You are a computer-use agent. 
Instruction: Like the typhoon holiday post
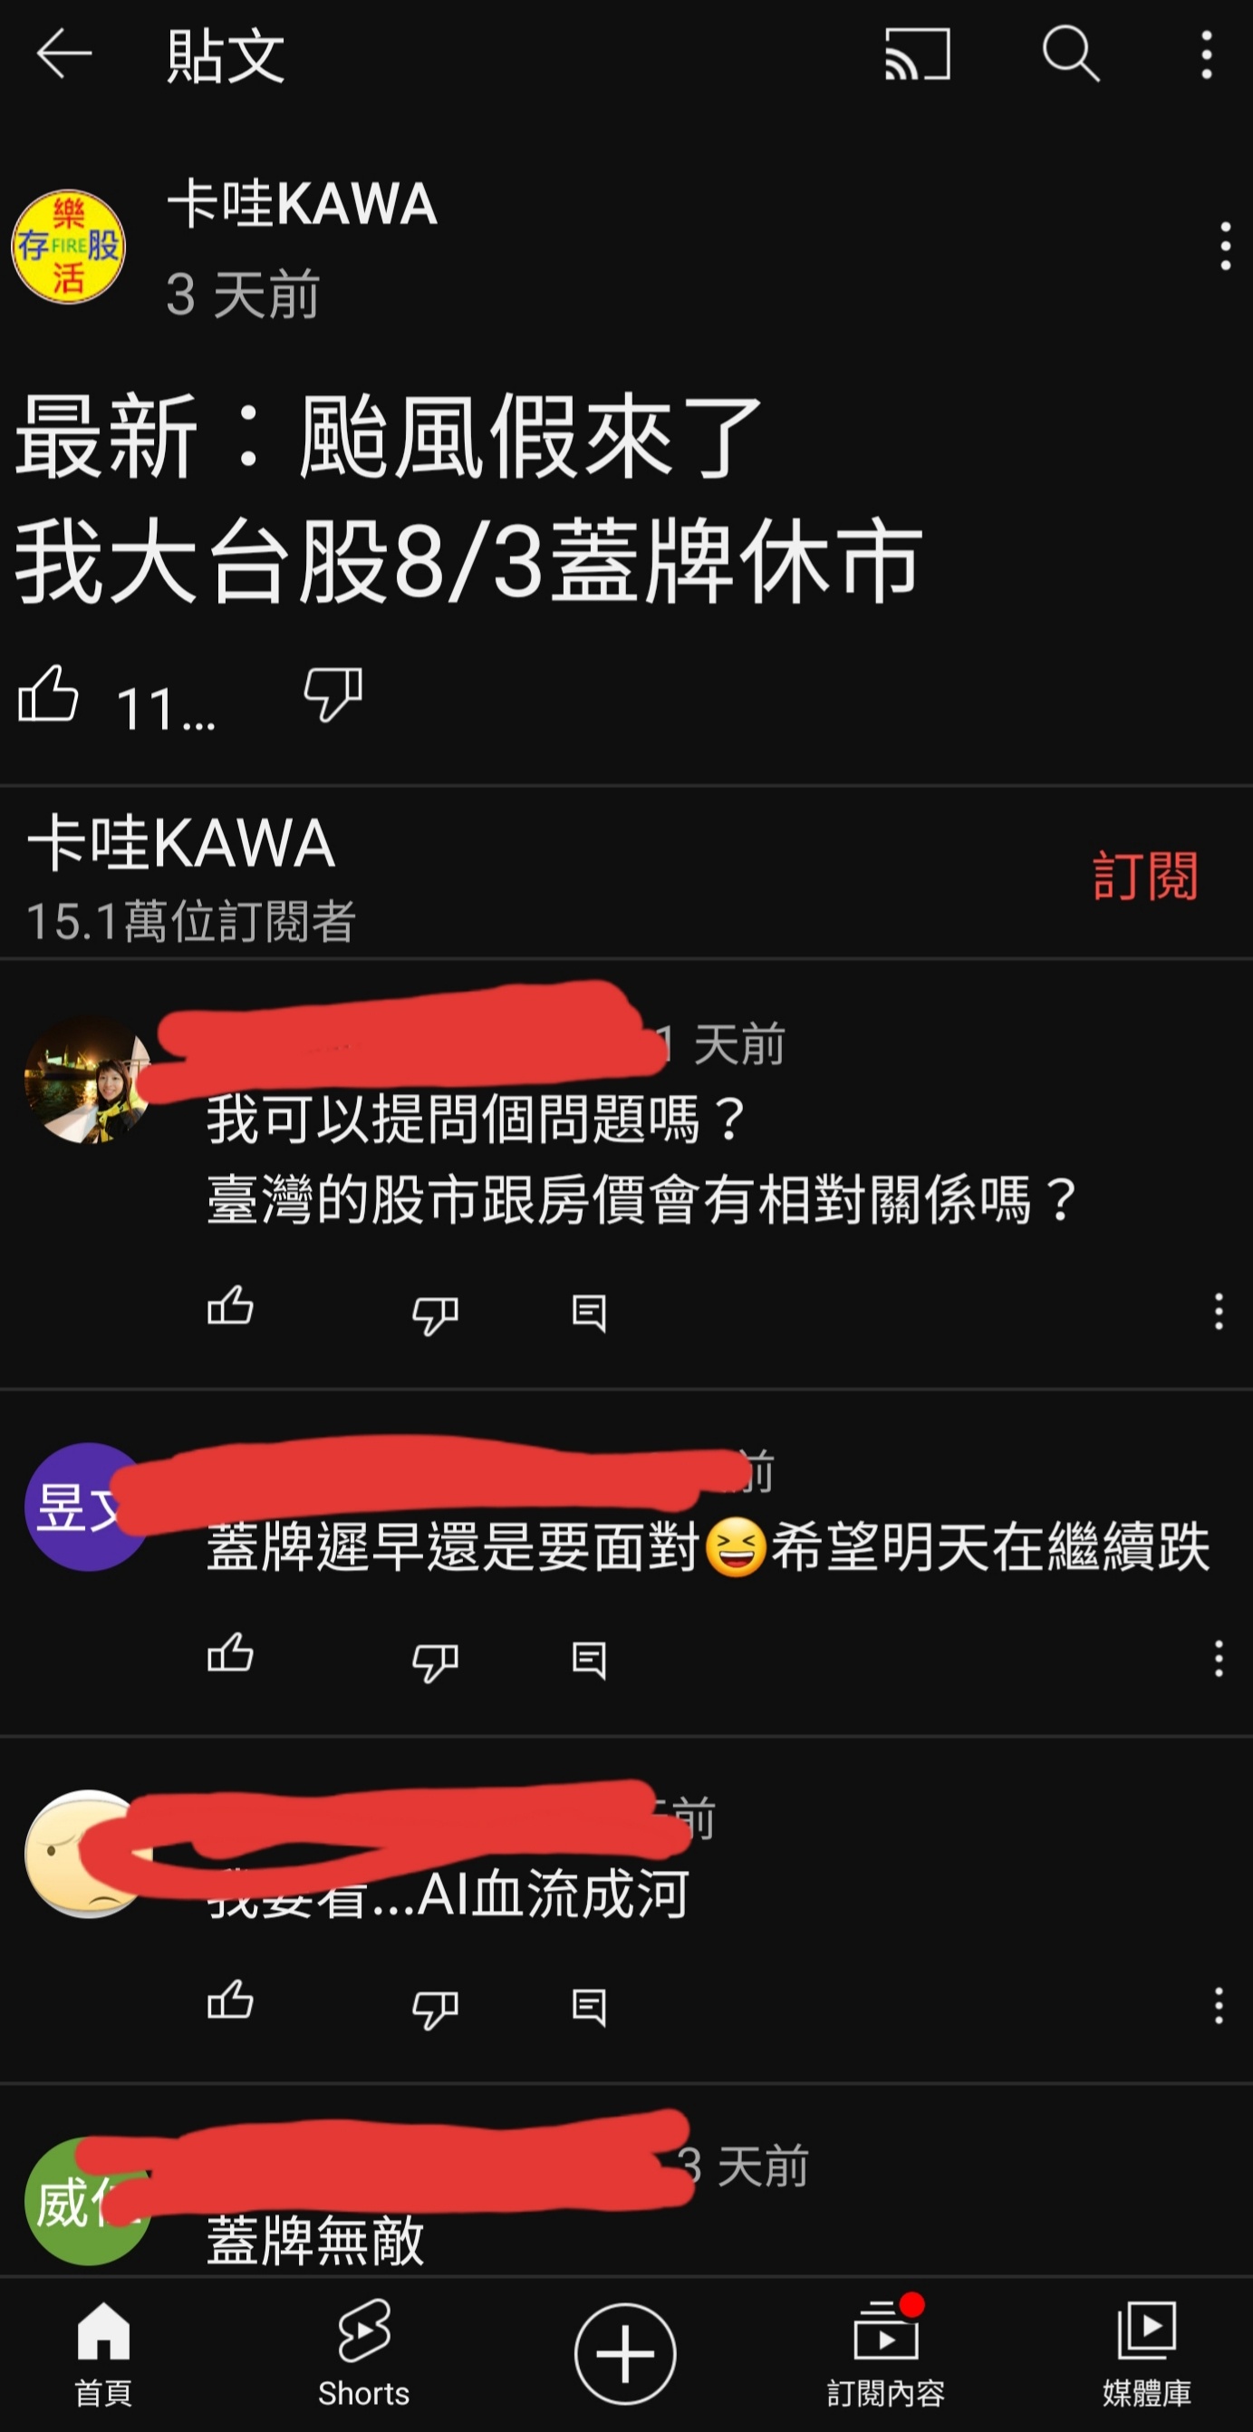pyautogui.click(x=48, y=694)
